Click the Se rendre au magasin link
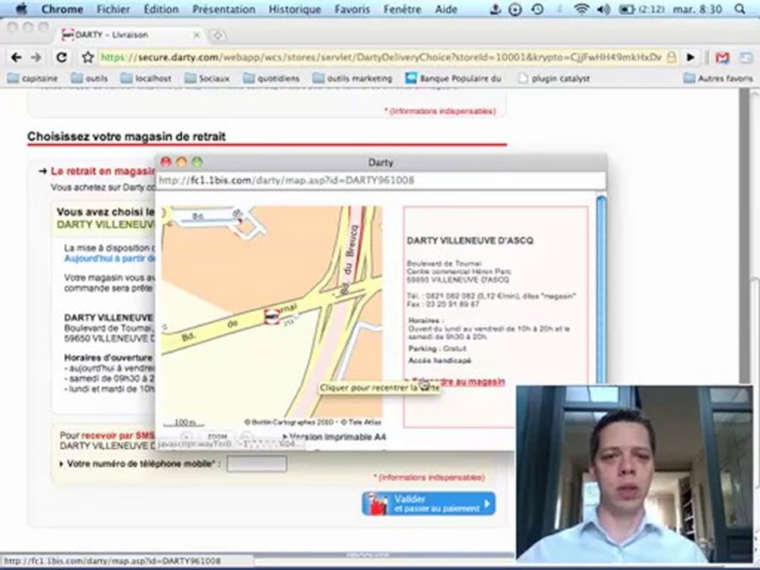 458,382
